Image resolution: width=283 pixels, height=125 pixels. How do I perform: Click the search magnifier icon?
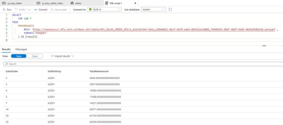click(7, 64)
